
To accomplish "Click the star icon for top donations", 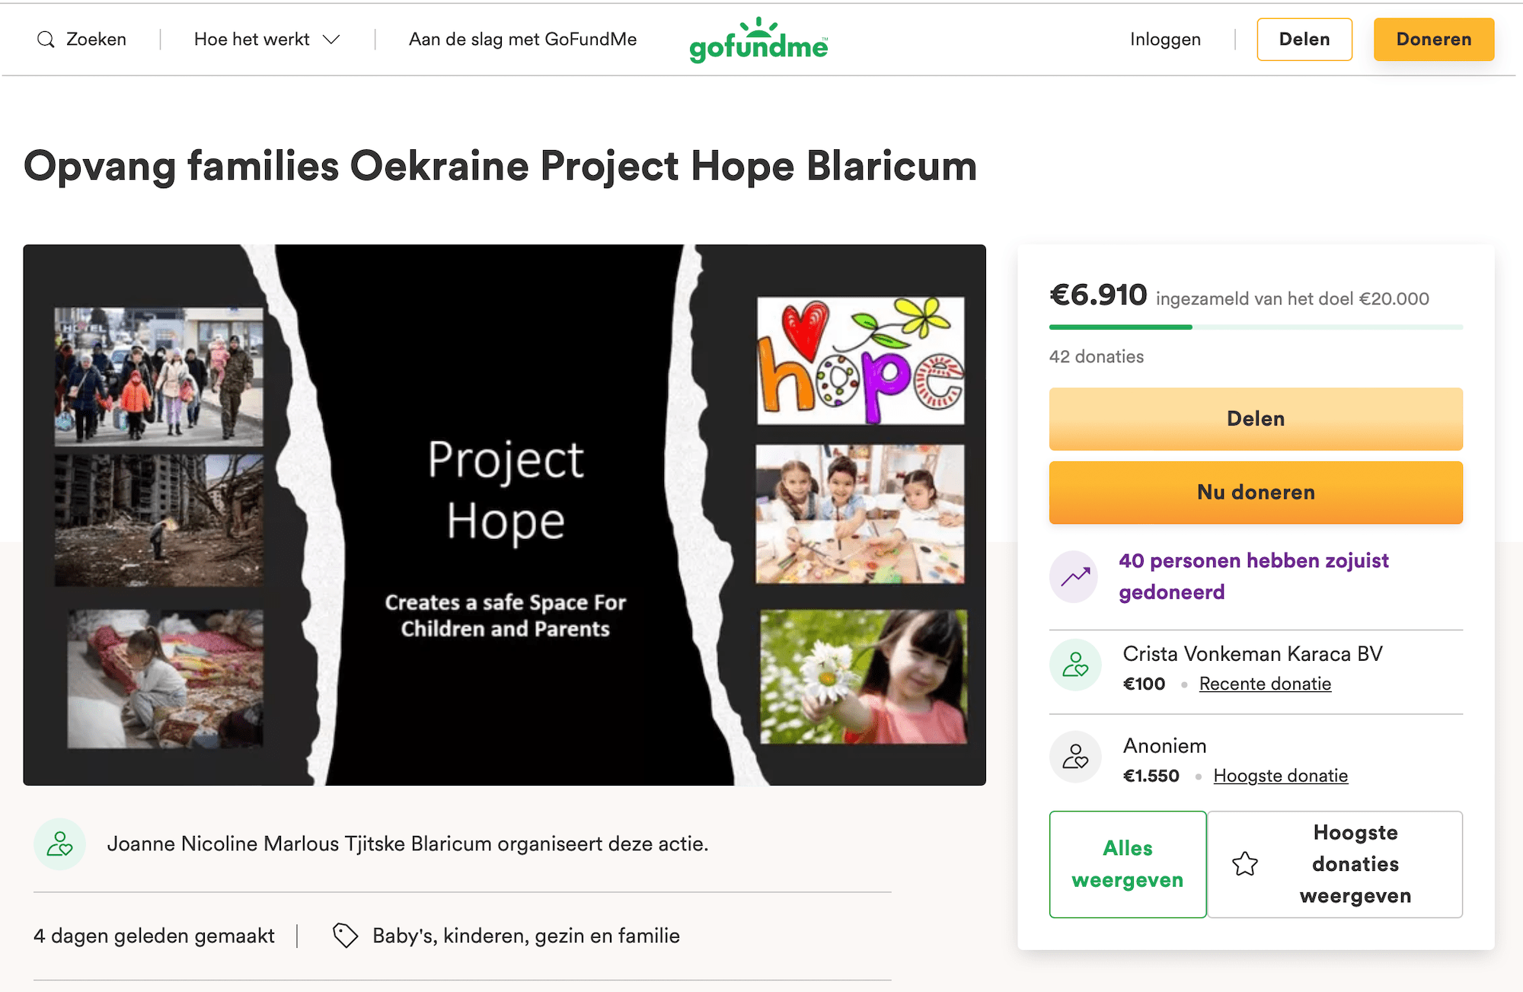I will point(1245,864).
